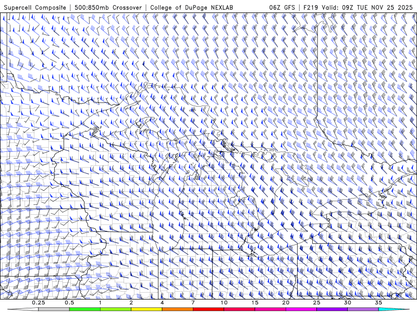Select the yellow legend color segment
Screen dimensions: 417x312
click(x=146, y=309)
